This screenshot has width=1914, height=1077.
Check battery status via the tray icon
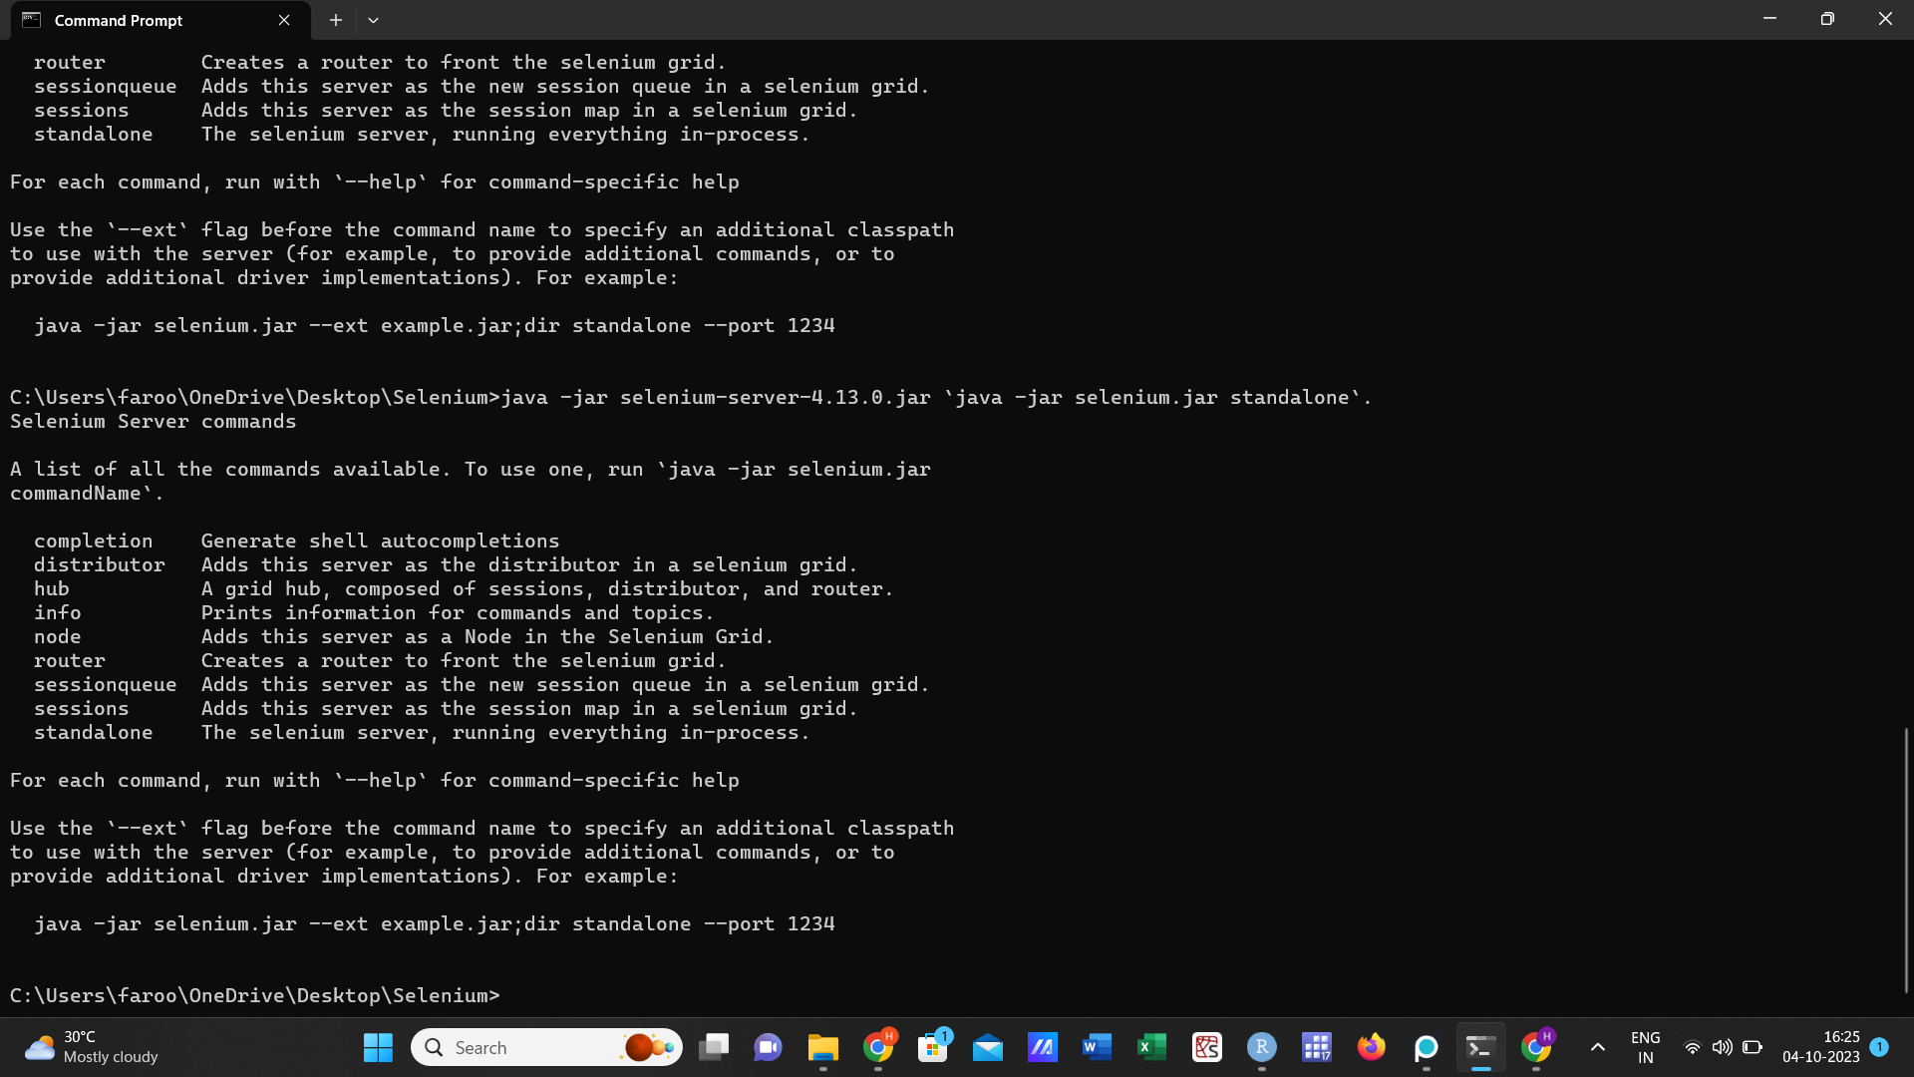pyautogui.click(x=1753, y=1047)
